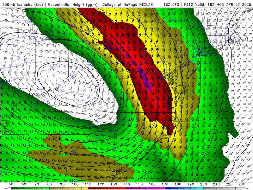The height and width of the screenshot is (190, 253).
Task: Click the '220' color scale label
Action: pyautogui.click(x=229, y=184)
